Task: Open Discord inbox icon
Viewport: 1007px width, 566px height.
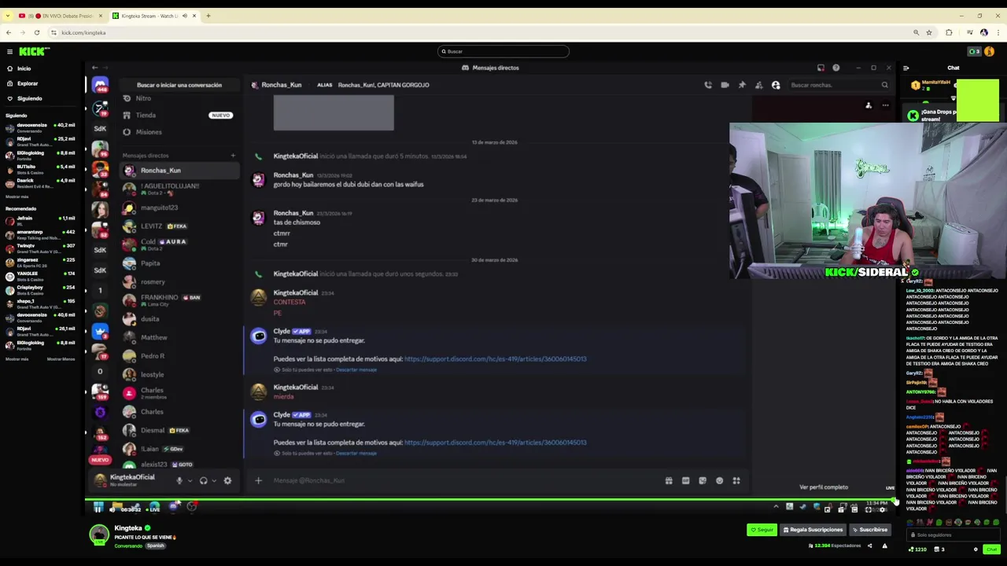Action: (x=821, y=68)
